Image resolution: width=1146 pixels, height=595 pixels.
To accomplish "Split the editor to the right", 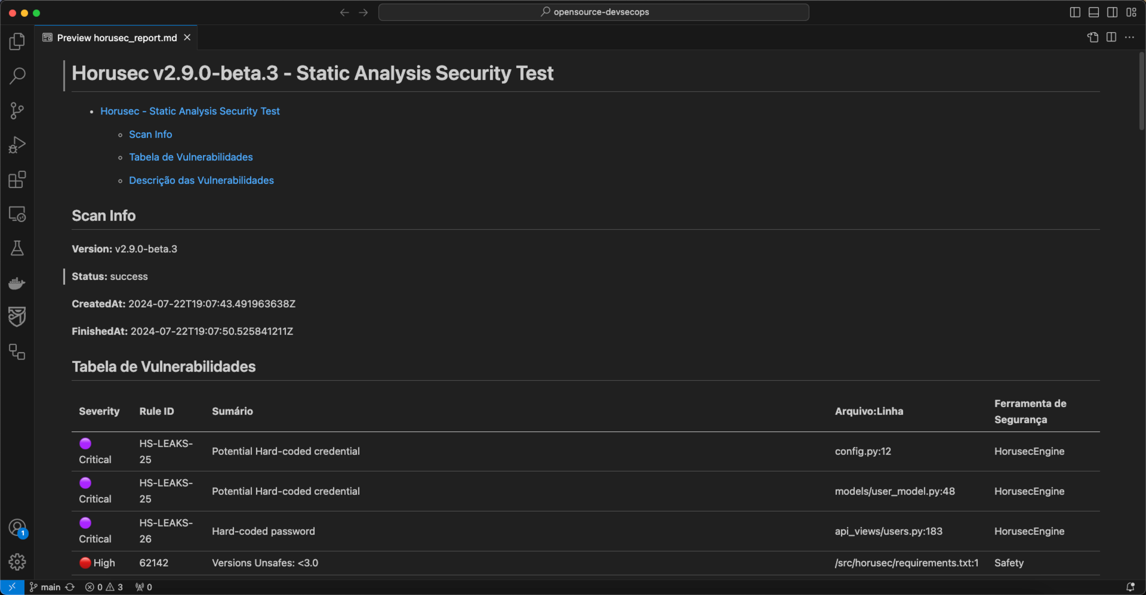I will point(1111,37).
